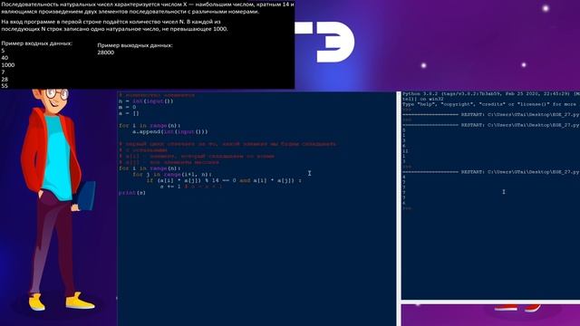Click the Python version banner line in the shell

point(491,94)
